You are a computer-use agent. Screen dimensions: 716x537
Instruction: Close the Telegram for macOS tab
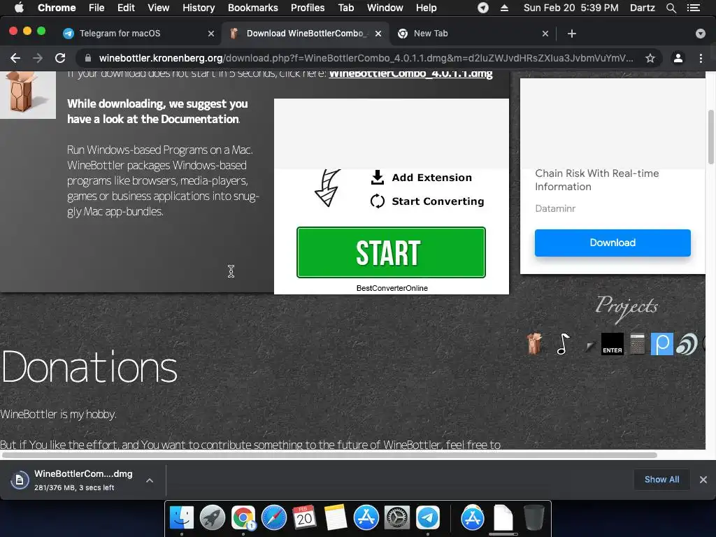(x=211, y=34)
